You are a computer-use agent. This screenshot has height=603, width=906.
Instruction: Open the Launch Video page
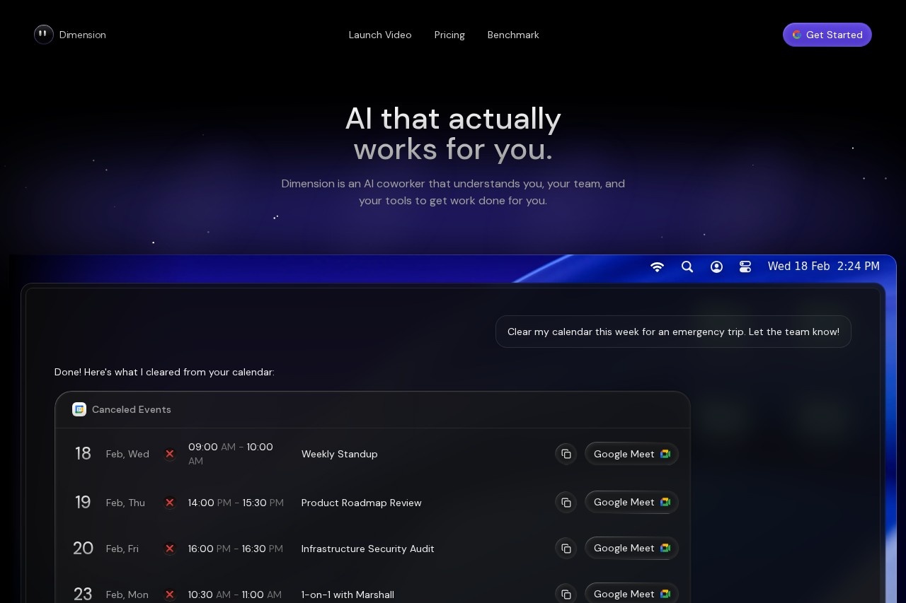[x=379, y=35]
